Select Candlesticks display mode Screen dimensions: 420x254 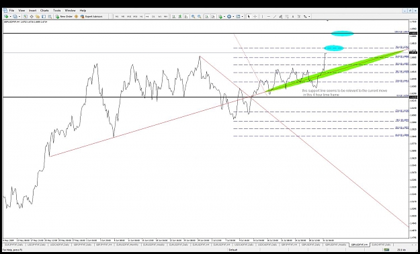pyautogui.click(x=180, y=17)
